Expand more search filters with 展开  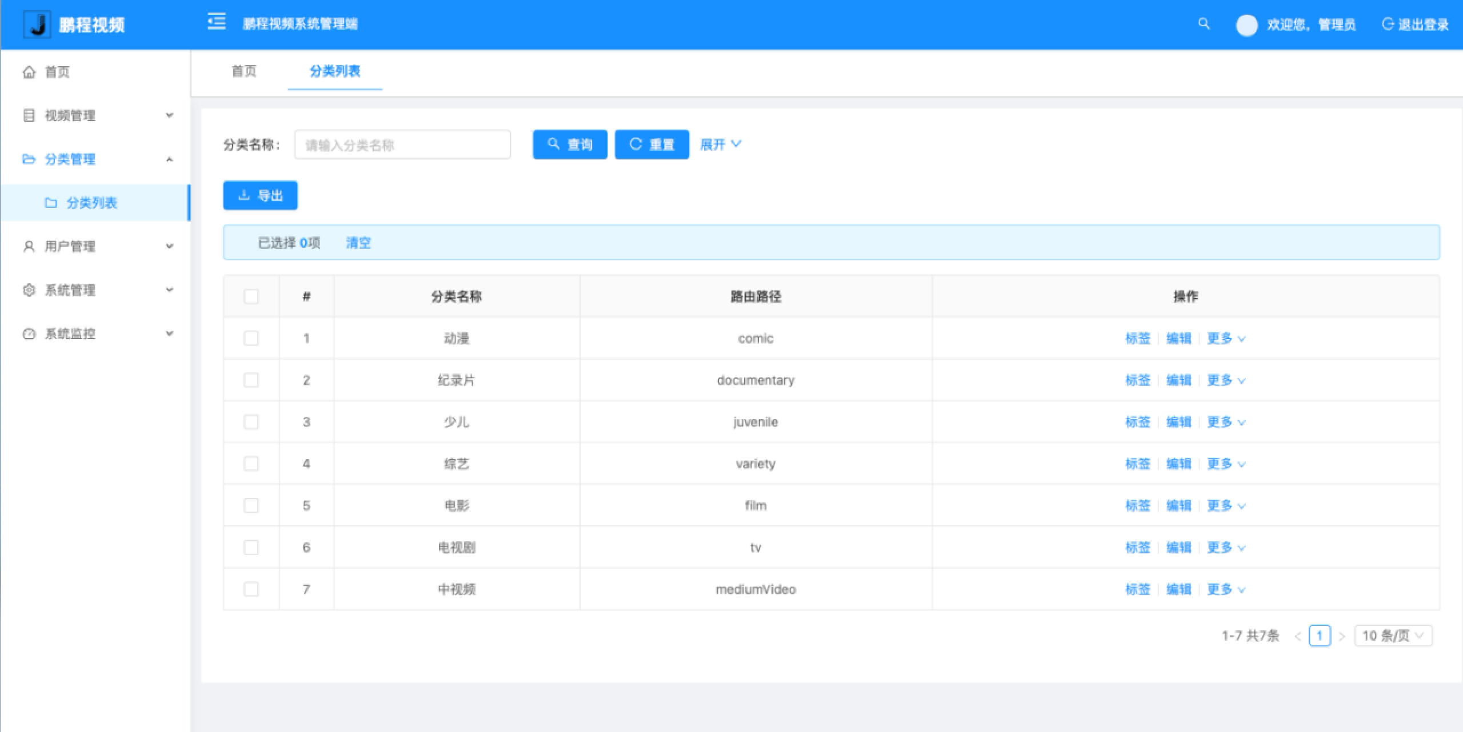coord(721,144)
